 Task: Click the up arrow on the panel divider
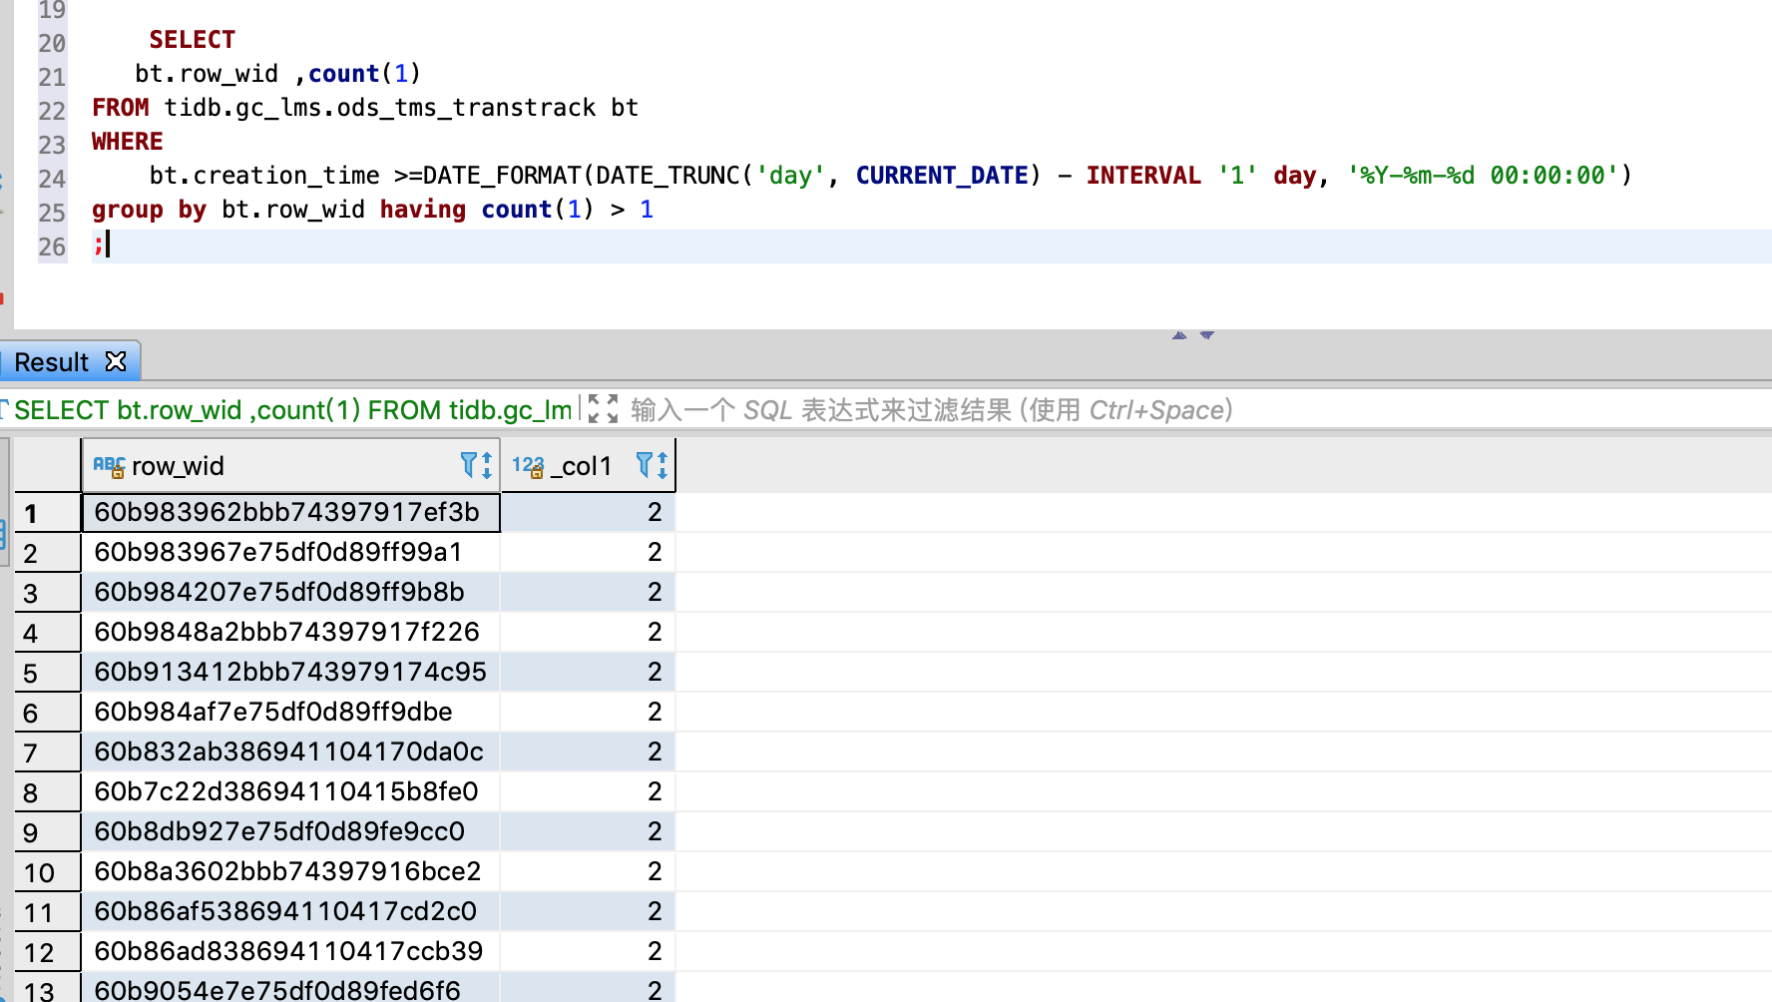click(x=1179, y=335)
